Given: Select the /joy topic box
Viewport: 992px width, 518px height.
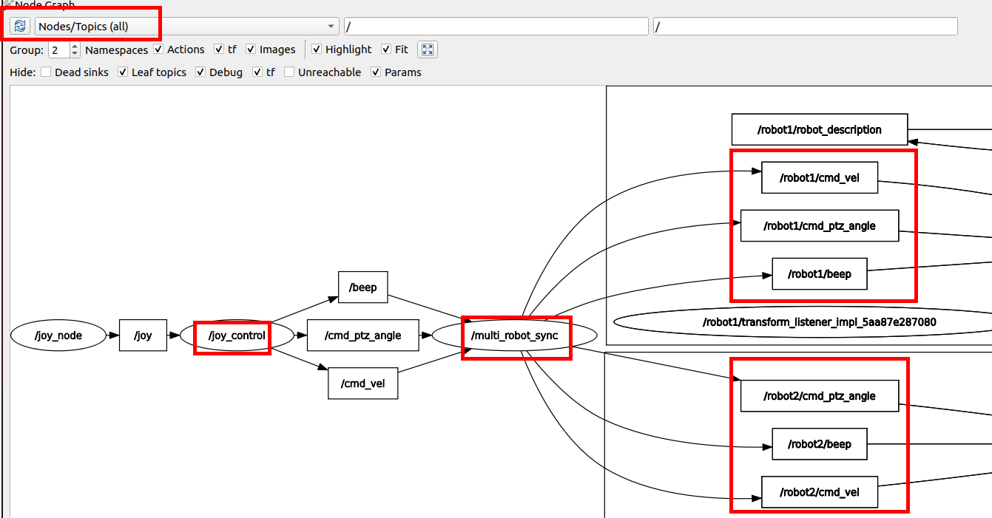Looking at the screenshot, I should [x=143, y=335].
